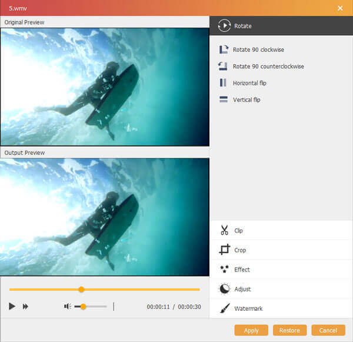The image size is (353, 342).
Task: Fast forward the video preview
Action: click(26, 306)
